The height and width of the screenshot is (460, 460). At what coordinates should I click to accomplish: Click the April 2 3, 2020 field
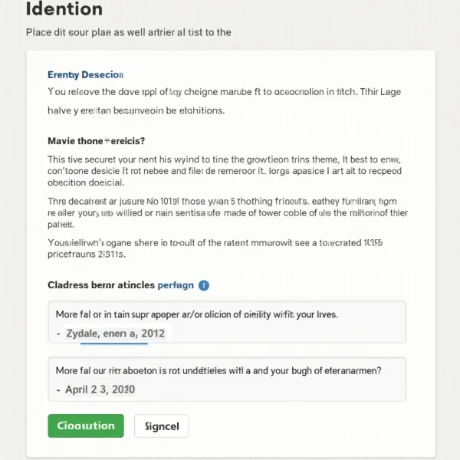point(101,389)
